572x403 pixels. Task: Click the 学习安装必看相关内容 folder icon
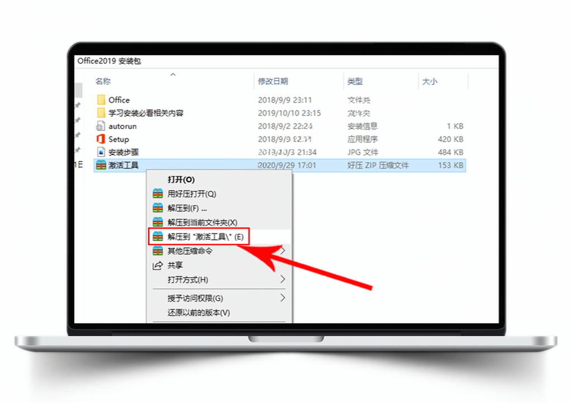pos(101,113)
